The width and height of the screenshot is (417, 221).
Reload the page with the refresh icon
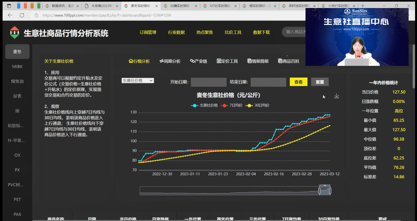pos(22,15)
